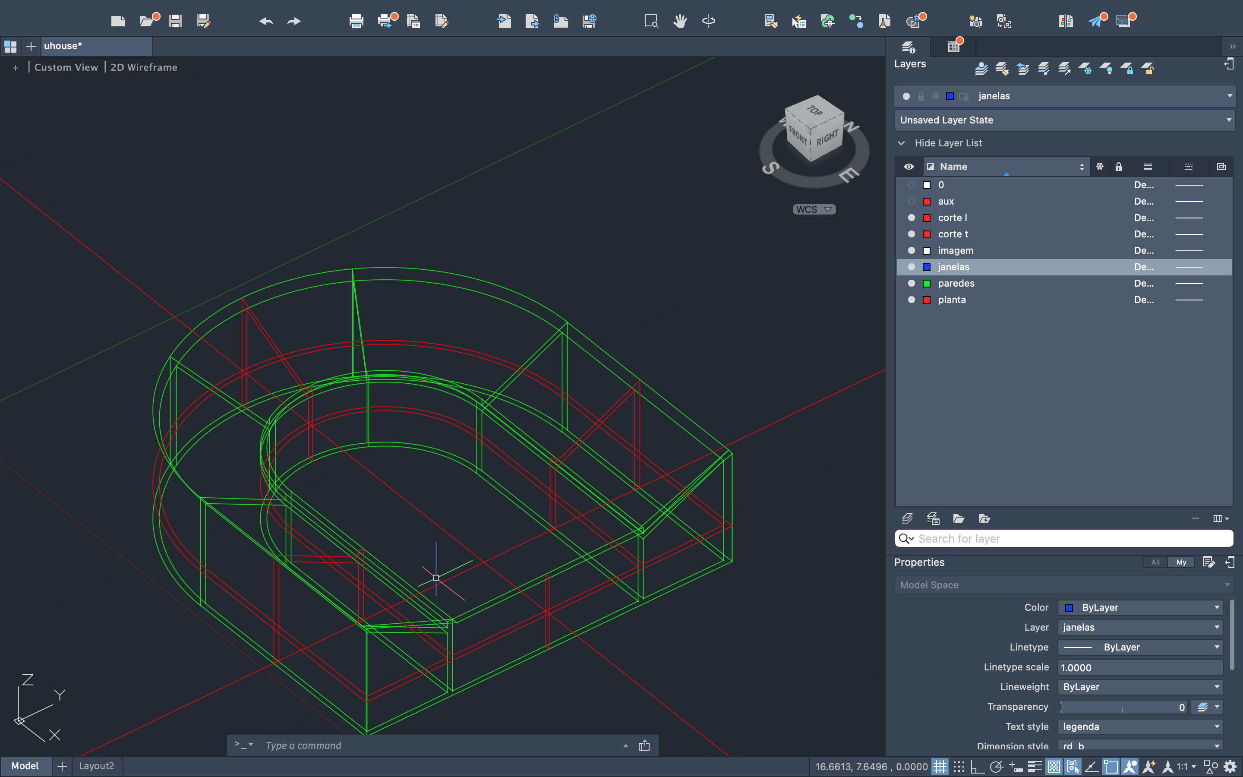Click the Save icon in toolbar
Viewport: 1243px width, 777px height.
(x=175, y=21)
